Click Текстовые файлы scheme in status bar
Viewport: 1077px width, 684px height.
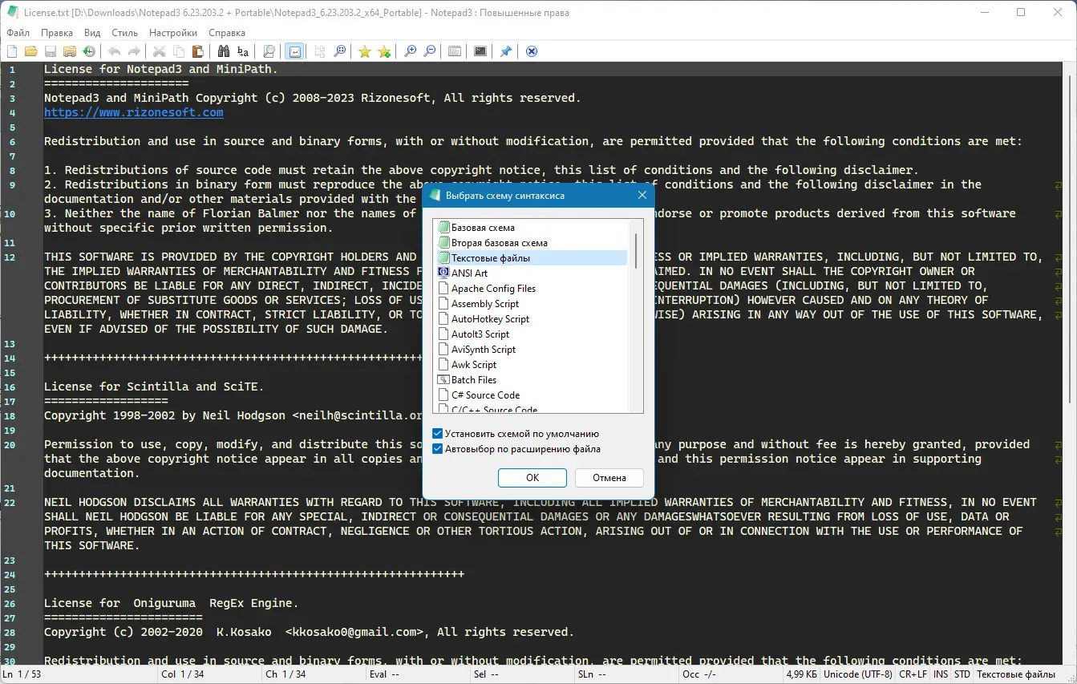coord(1015,674)
